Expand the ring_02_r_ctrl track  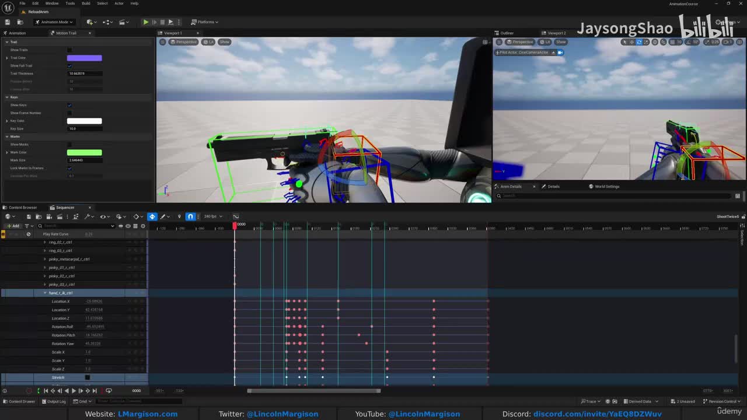45,242
